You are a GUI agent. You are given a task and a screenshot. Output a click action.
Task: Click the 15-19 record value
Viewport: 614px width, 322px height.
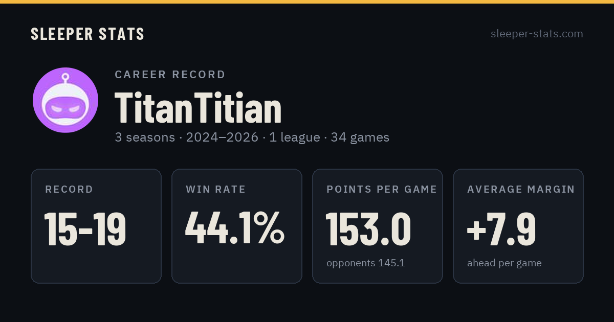[85, 228]
